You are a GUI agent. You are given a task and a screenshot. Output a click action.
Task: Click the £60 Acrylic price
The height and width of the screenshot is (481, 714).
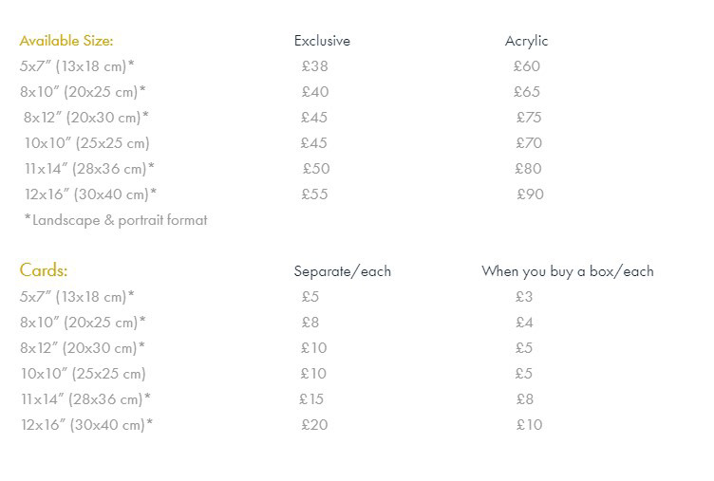click(526, 66)
